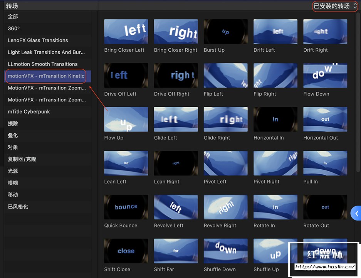
Task: Select Shift Far transition thumbnail
Action: point(176,251)
